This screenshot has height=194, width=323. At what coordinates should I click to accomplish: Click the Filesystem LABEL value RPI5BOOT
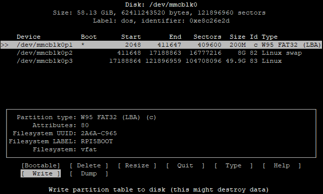[97, 141]
